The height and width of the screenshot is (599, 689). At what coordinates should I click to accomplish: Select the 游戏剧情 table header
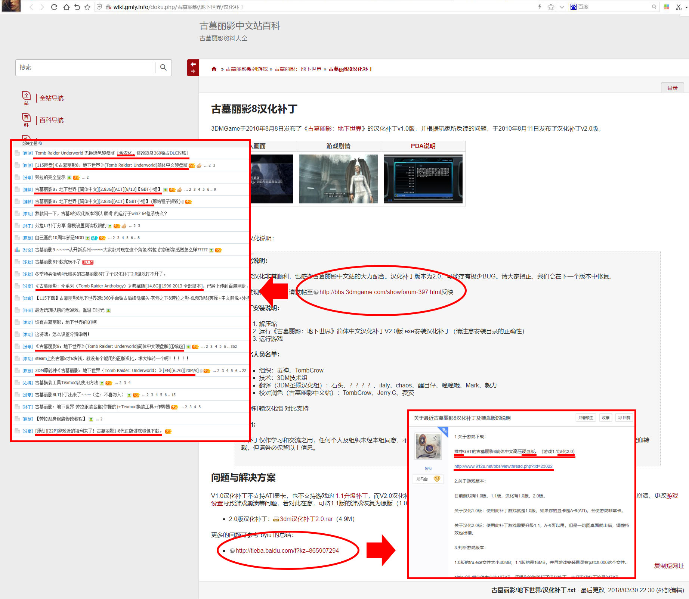tap(339, 146)
